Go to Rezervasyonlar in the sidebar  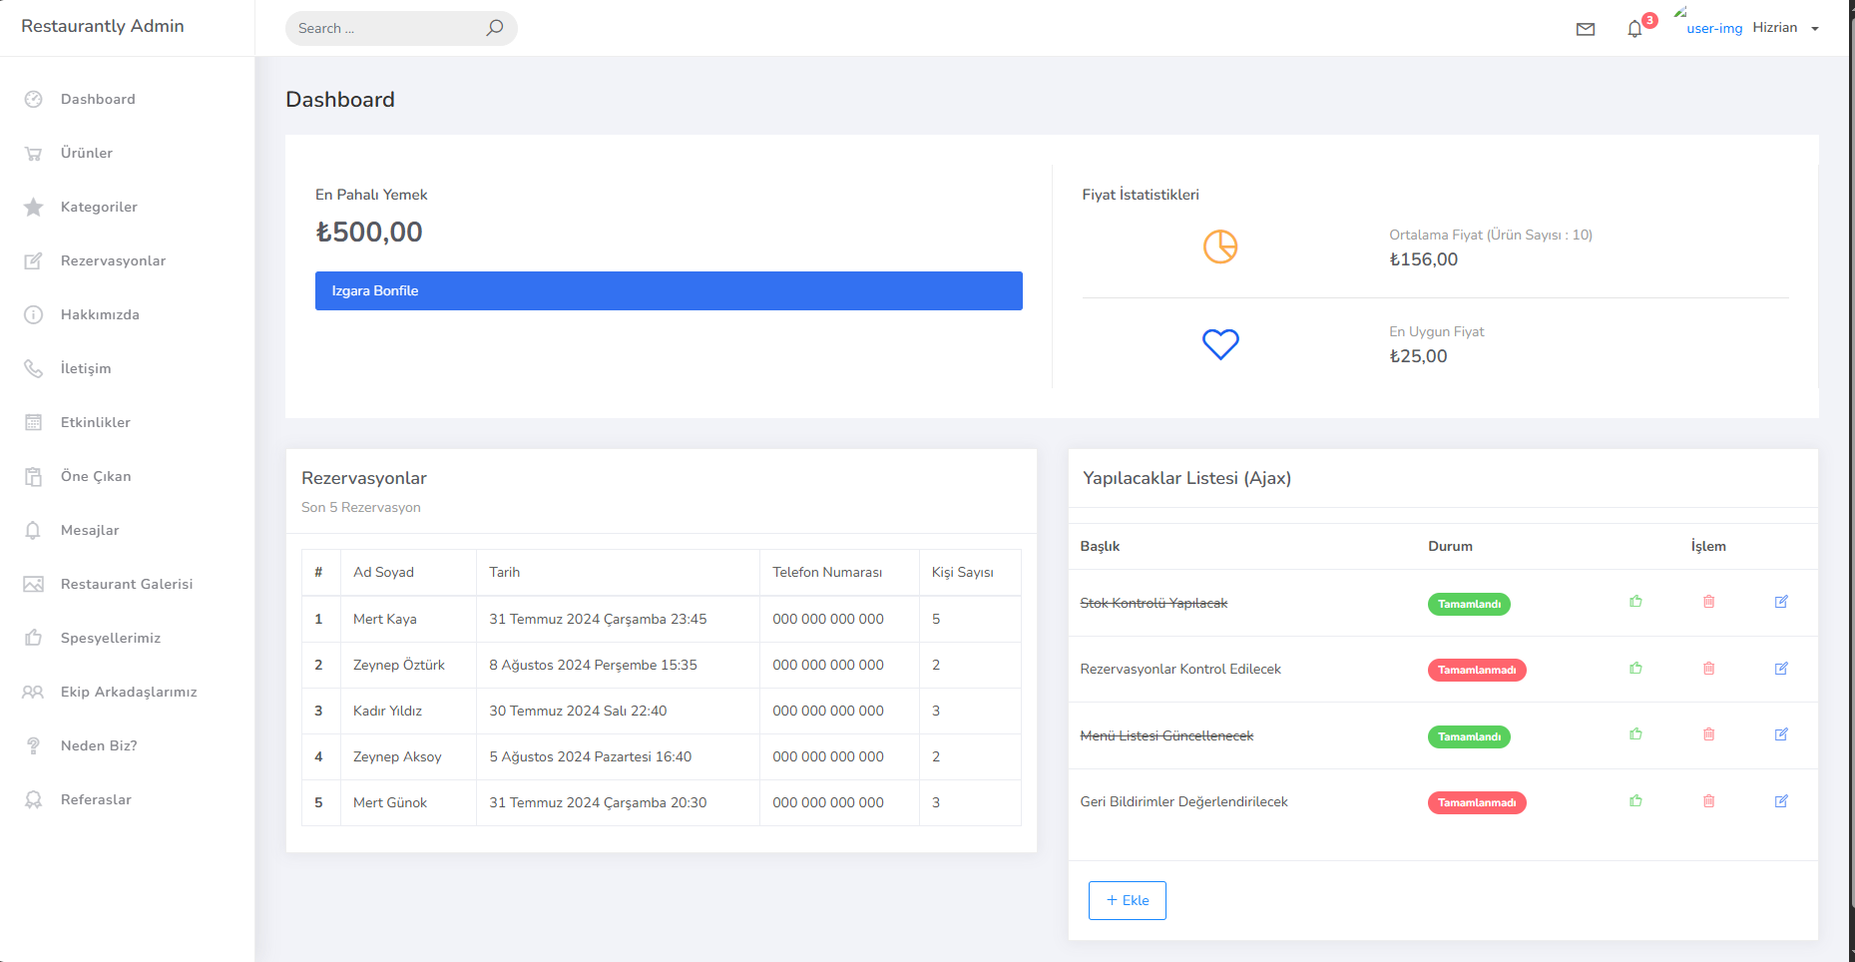tap(113, 260)
